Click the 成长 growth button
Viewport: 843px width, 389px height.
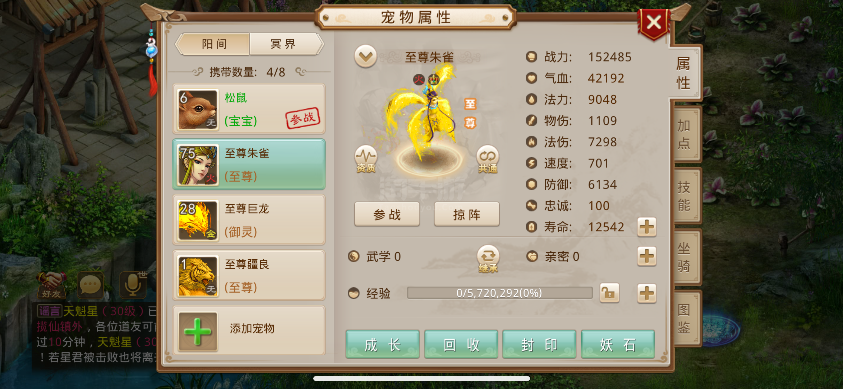coord(383,344)
